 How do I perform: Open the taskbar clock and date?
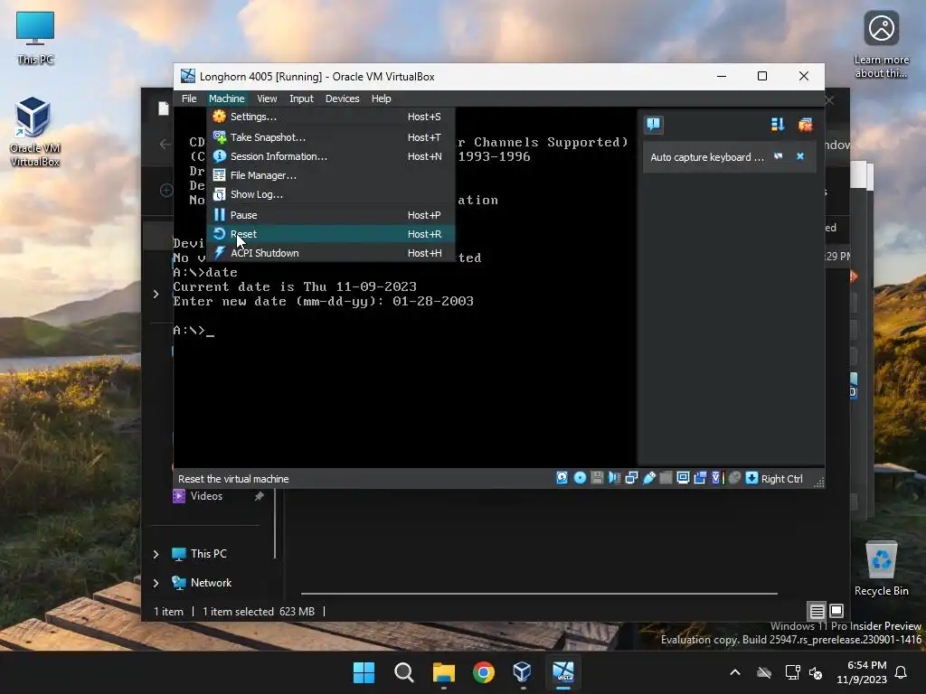pyautogui.click(x=862, y=672)
